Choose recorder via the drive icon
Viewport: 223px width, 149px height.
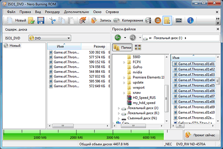click(179, 20)
